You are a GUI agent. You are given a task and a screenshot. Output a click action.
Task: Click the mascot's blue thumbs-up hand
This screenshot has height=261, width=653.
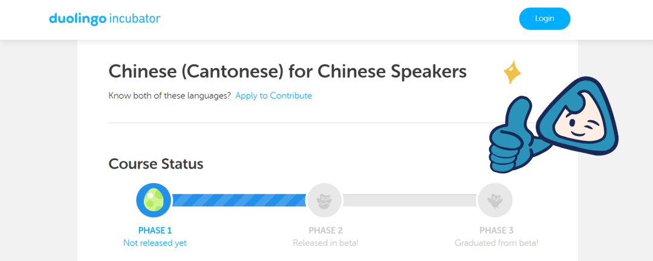tap(511, 137)
